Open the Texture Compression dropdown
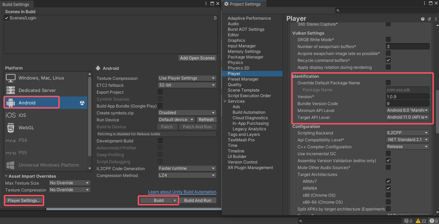This screenshot has height=224, width=439. coord(187,78)
